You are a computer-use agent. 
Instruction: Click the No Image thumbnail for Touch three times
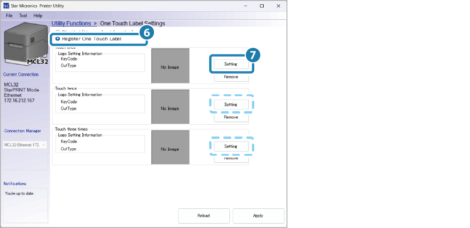pyautogui.click(x=170, y=147)
